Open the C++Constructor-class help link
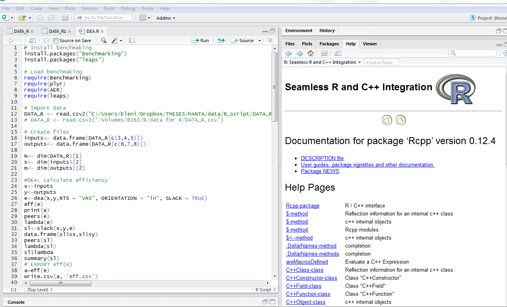This screenshot has height=307, width=507. (x=311, y=278)
